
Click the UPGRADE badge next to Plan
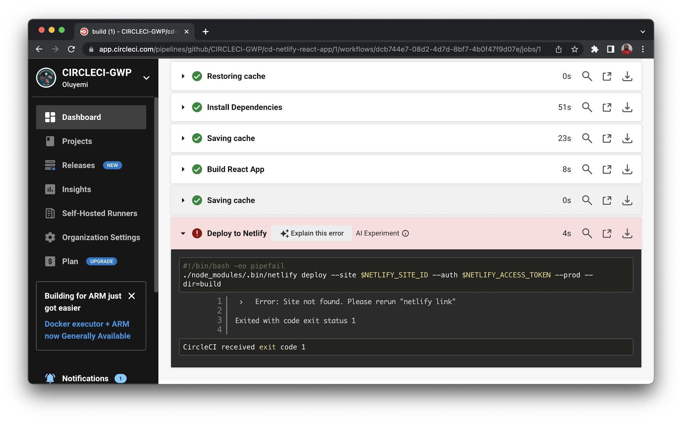pos(101,261)
